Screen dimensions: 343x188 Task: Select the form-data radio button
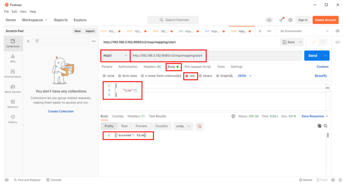[x=120, y=76]
